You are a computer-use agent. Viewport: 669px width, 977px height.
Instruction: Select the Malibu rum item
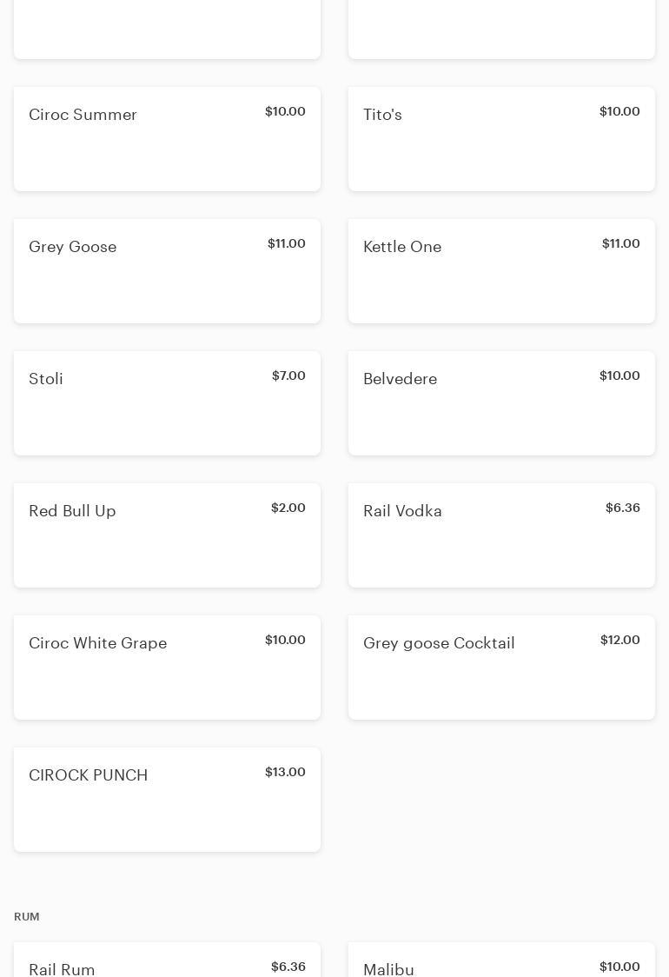501,960
